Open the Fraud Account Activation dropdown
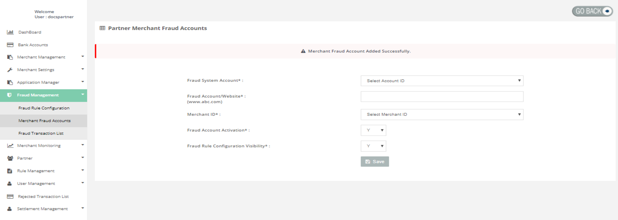 click(373, 130)
